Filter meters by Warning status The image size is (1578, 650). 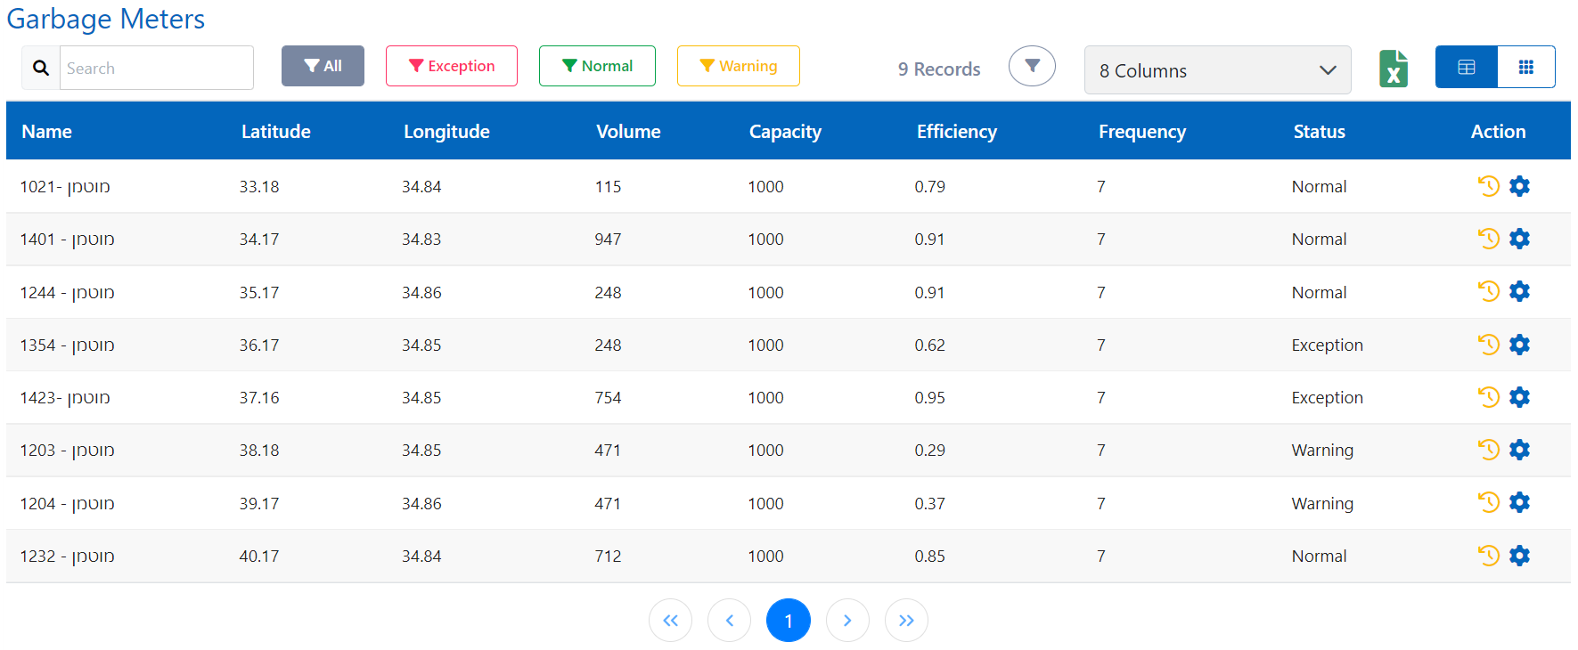pos(738,66)
